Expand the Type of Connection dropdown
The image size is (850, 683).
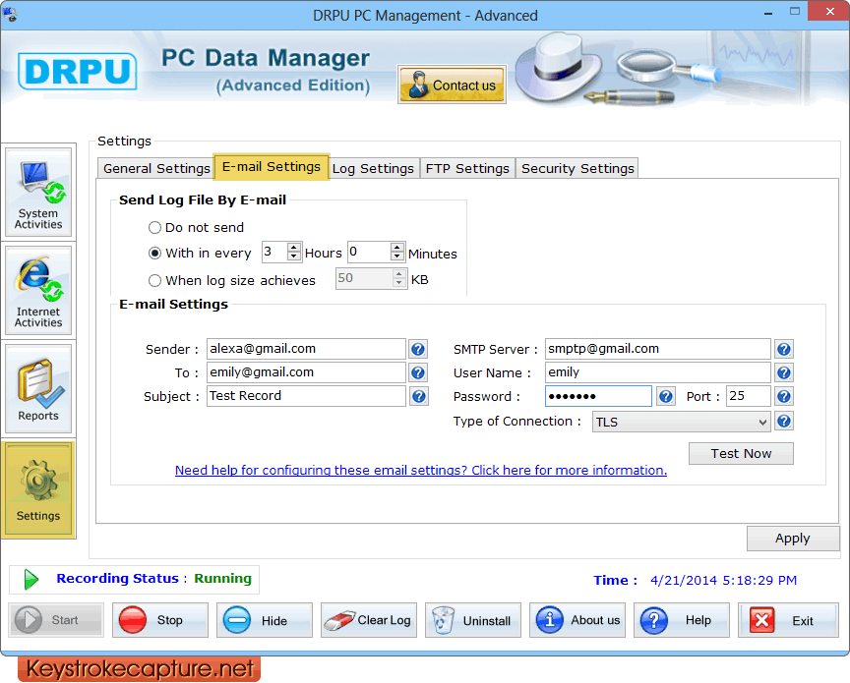point(762,422)
